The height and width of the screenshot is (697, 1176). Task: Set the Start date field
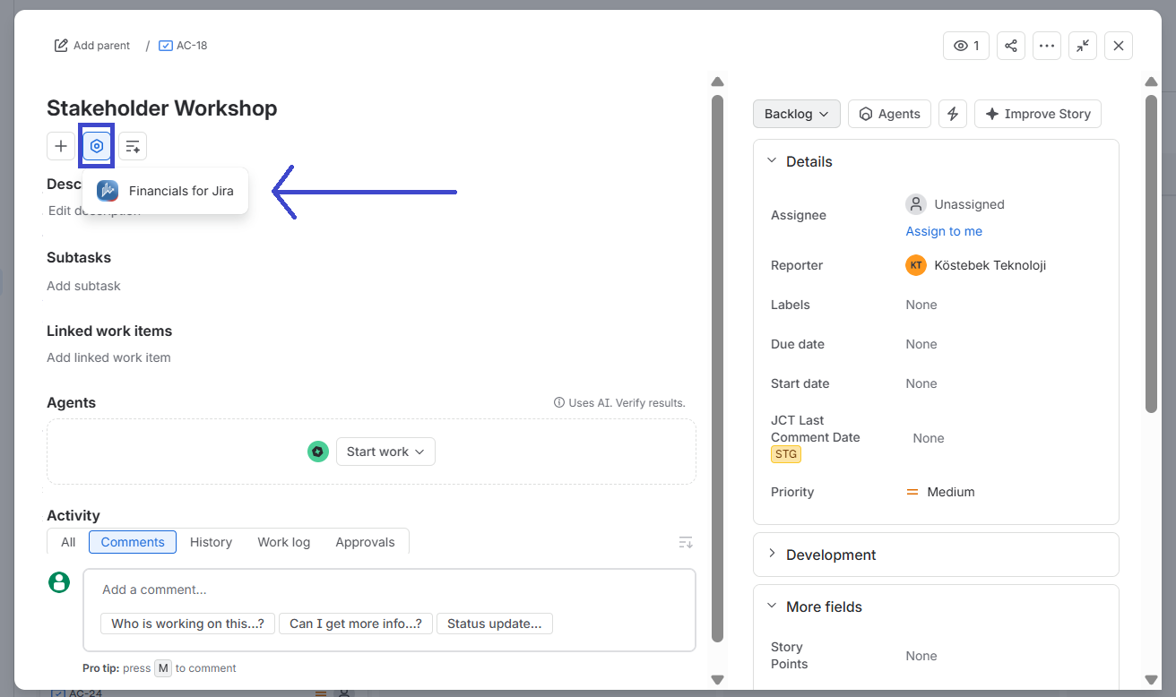[x=921, y=383]
